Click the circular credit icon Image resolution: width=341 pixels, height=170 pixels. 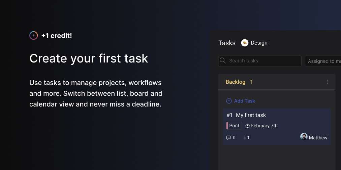click(33, 36)
